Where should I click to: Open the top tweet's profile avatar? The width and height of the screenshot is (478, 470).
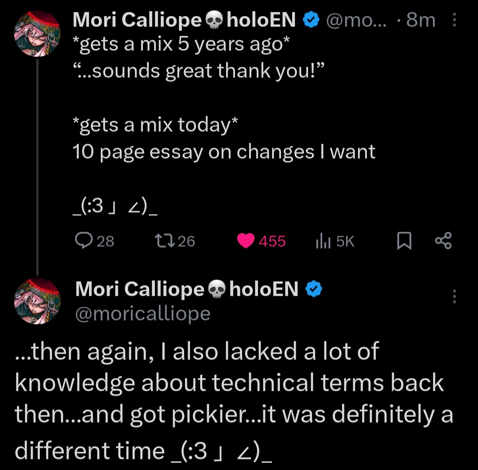37,34
